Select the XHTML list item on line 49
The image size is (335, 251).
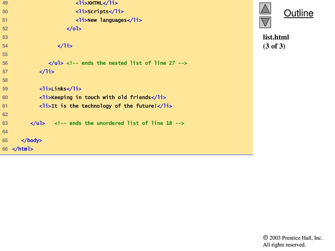[x=97, y=3]
